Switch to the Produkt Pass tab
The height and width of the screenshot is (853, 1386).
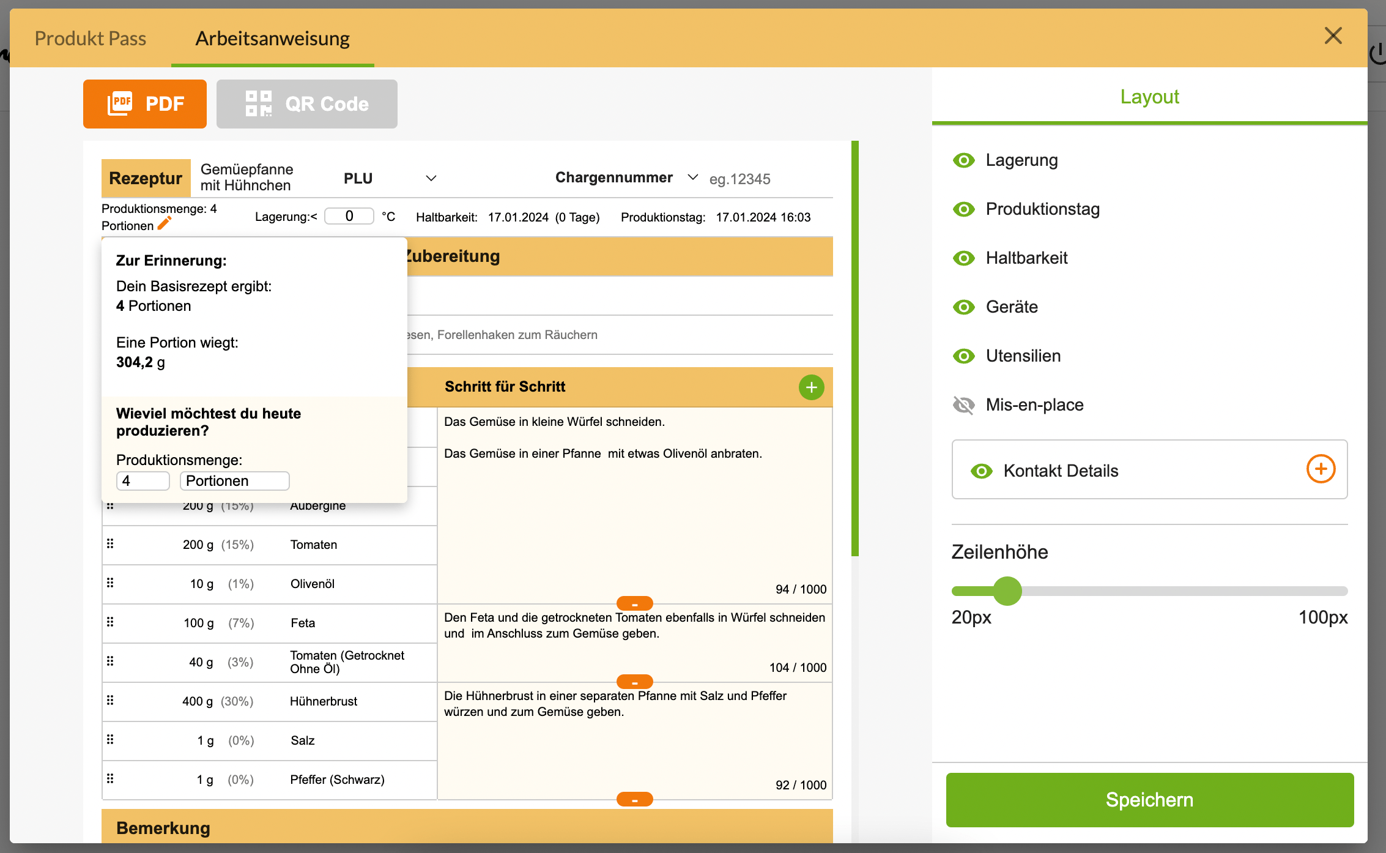91,39
